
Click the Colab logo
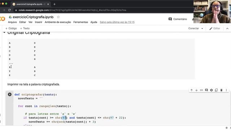click(x=3, y=19)
